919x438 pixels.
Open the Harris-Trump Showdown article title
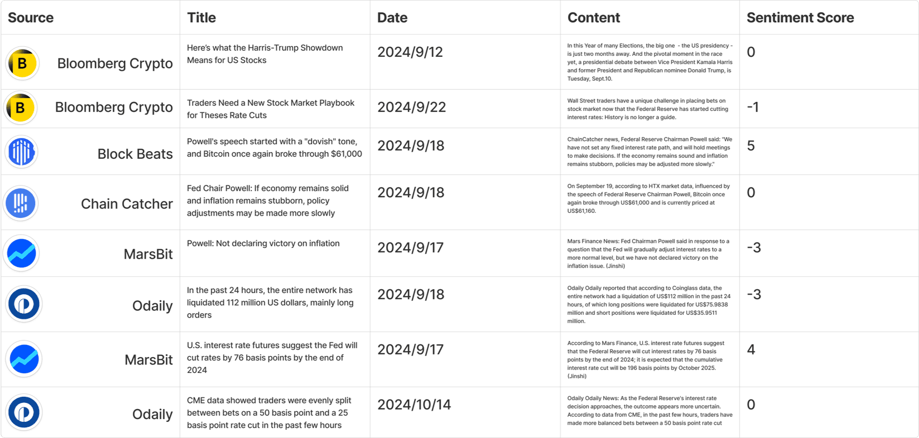coord(264,54)
